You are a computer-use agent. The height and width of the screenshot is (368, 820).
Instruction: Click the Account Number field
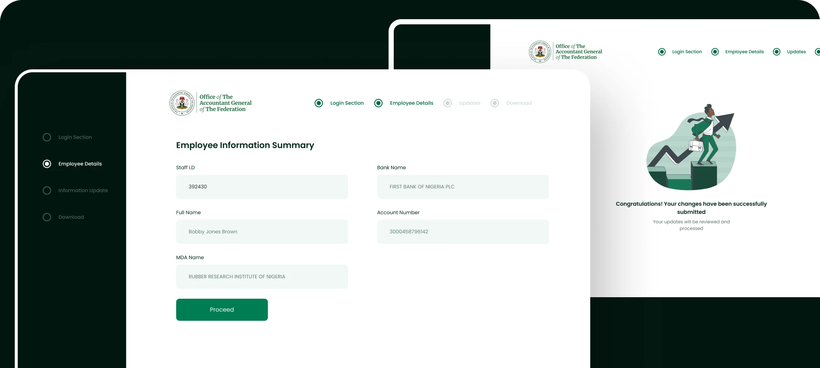pos(463,232)
